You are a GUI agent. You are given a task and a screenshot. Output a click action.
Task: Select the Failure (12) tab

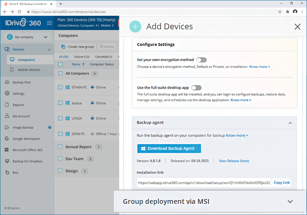[x=82, y=56]
